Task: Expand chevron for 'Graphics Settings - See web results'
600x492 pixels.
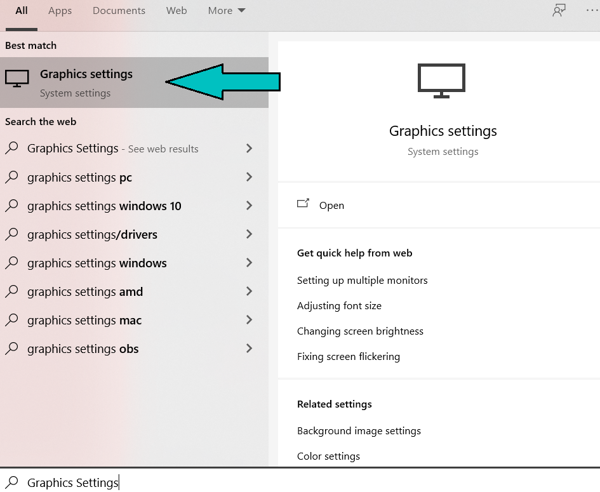Action: click(x=249, y=149)
